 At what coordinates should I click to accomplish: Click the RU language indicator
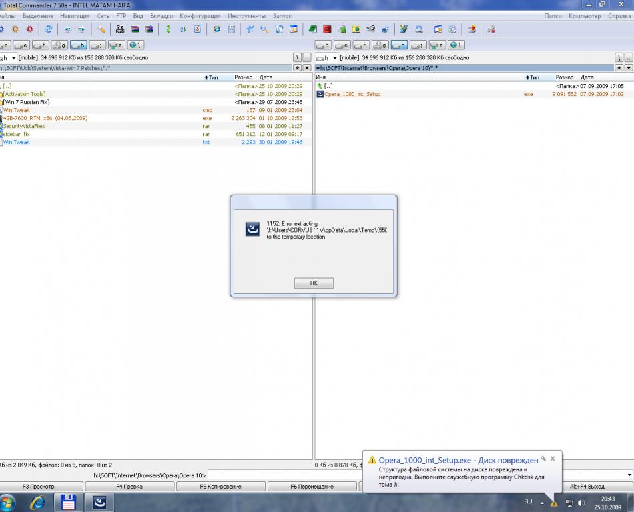[528, 501]
